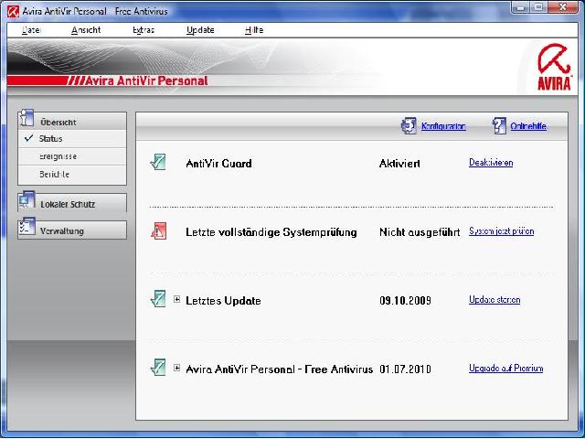
Task: Open Ereignisse in the sidebar
Action: coord(72,156)
